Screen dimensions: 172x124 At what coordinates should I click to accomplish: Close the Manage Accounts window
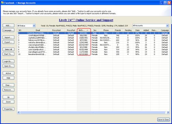pyautogui.click(x=169, y=3)
